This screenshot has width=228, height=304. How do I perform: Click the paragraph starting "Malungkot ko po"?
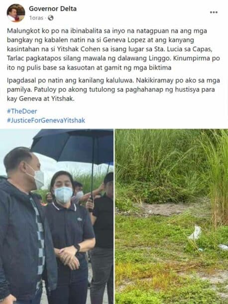tap(114, 49)
